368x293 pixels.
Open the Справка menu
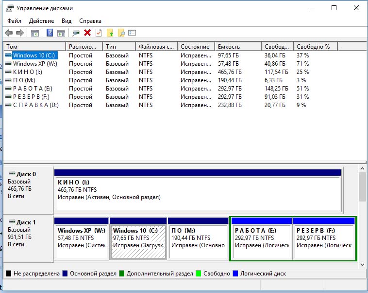click(x=90, y=21)
